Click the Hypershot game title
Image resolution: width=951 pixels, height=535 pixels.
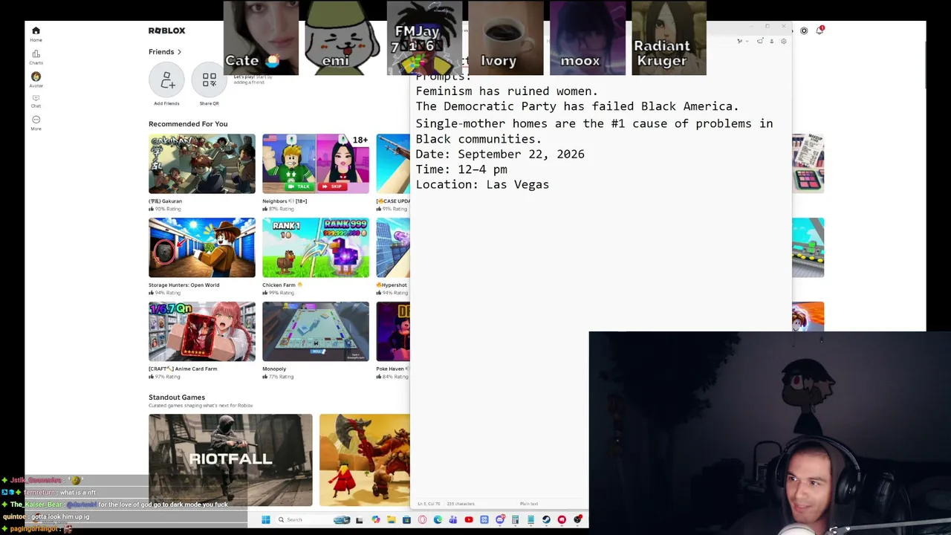pos(392,285)
